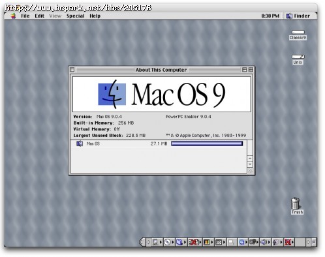
Task: Click the 8:38 PM menu bar clock
Action: (x=270, y=16)
